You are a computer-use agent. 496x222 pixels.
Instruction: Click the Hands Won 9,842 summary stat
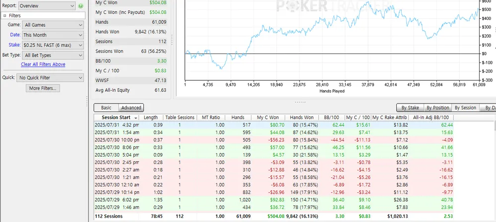click(130, 32)
